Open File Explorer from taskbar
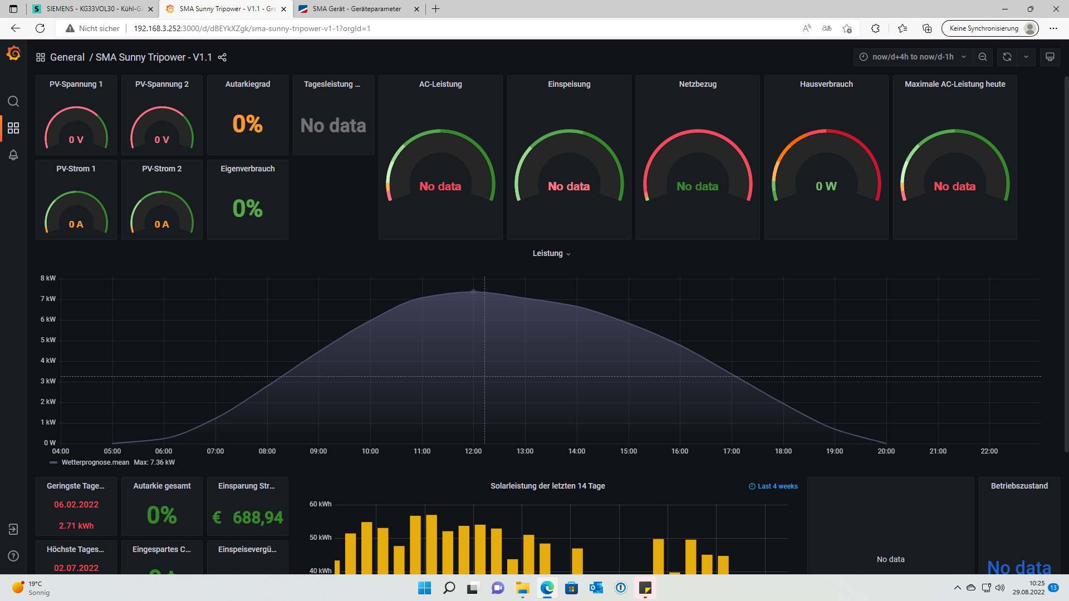This screenshot has width=1069, height=601. (522, 588)
